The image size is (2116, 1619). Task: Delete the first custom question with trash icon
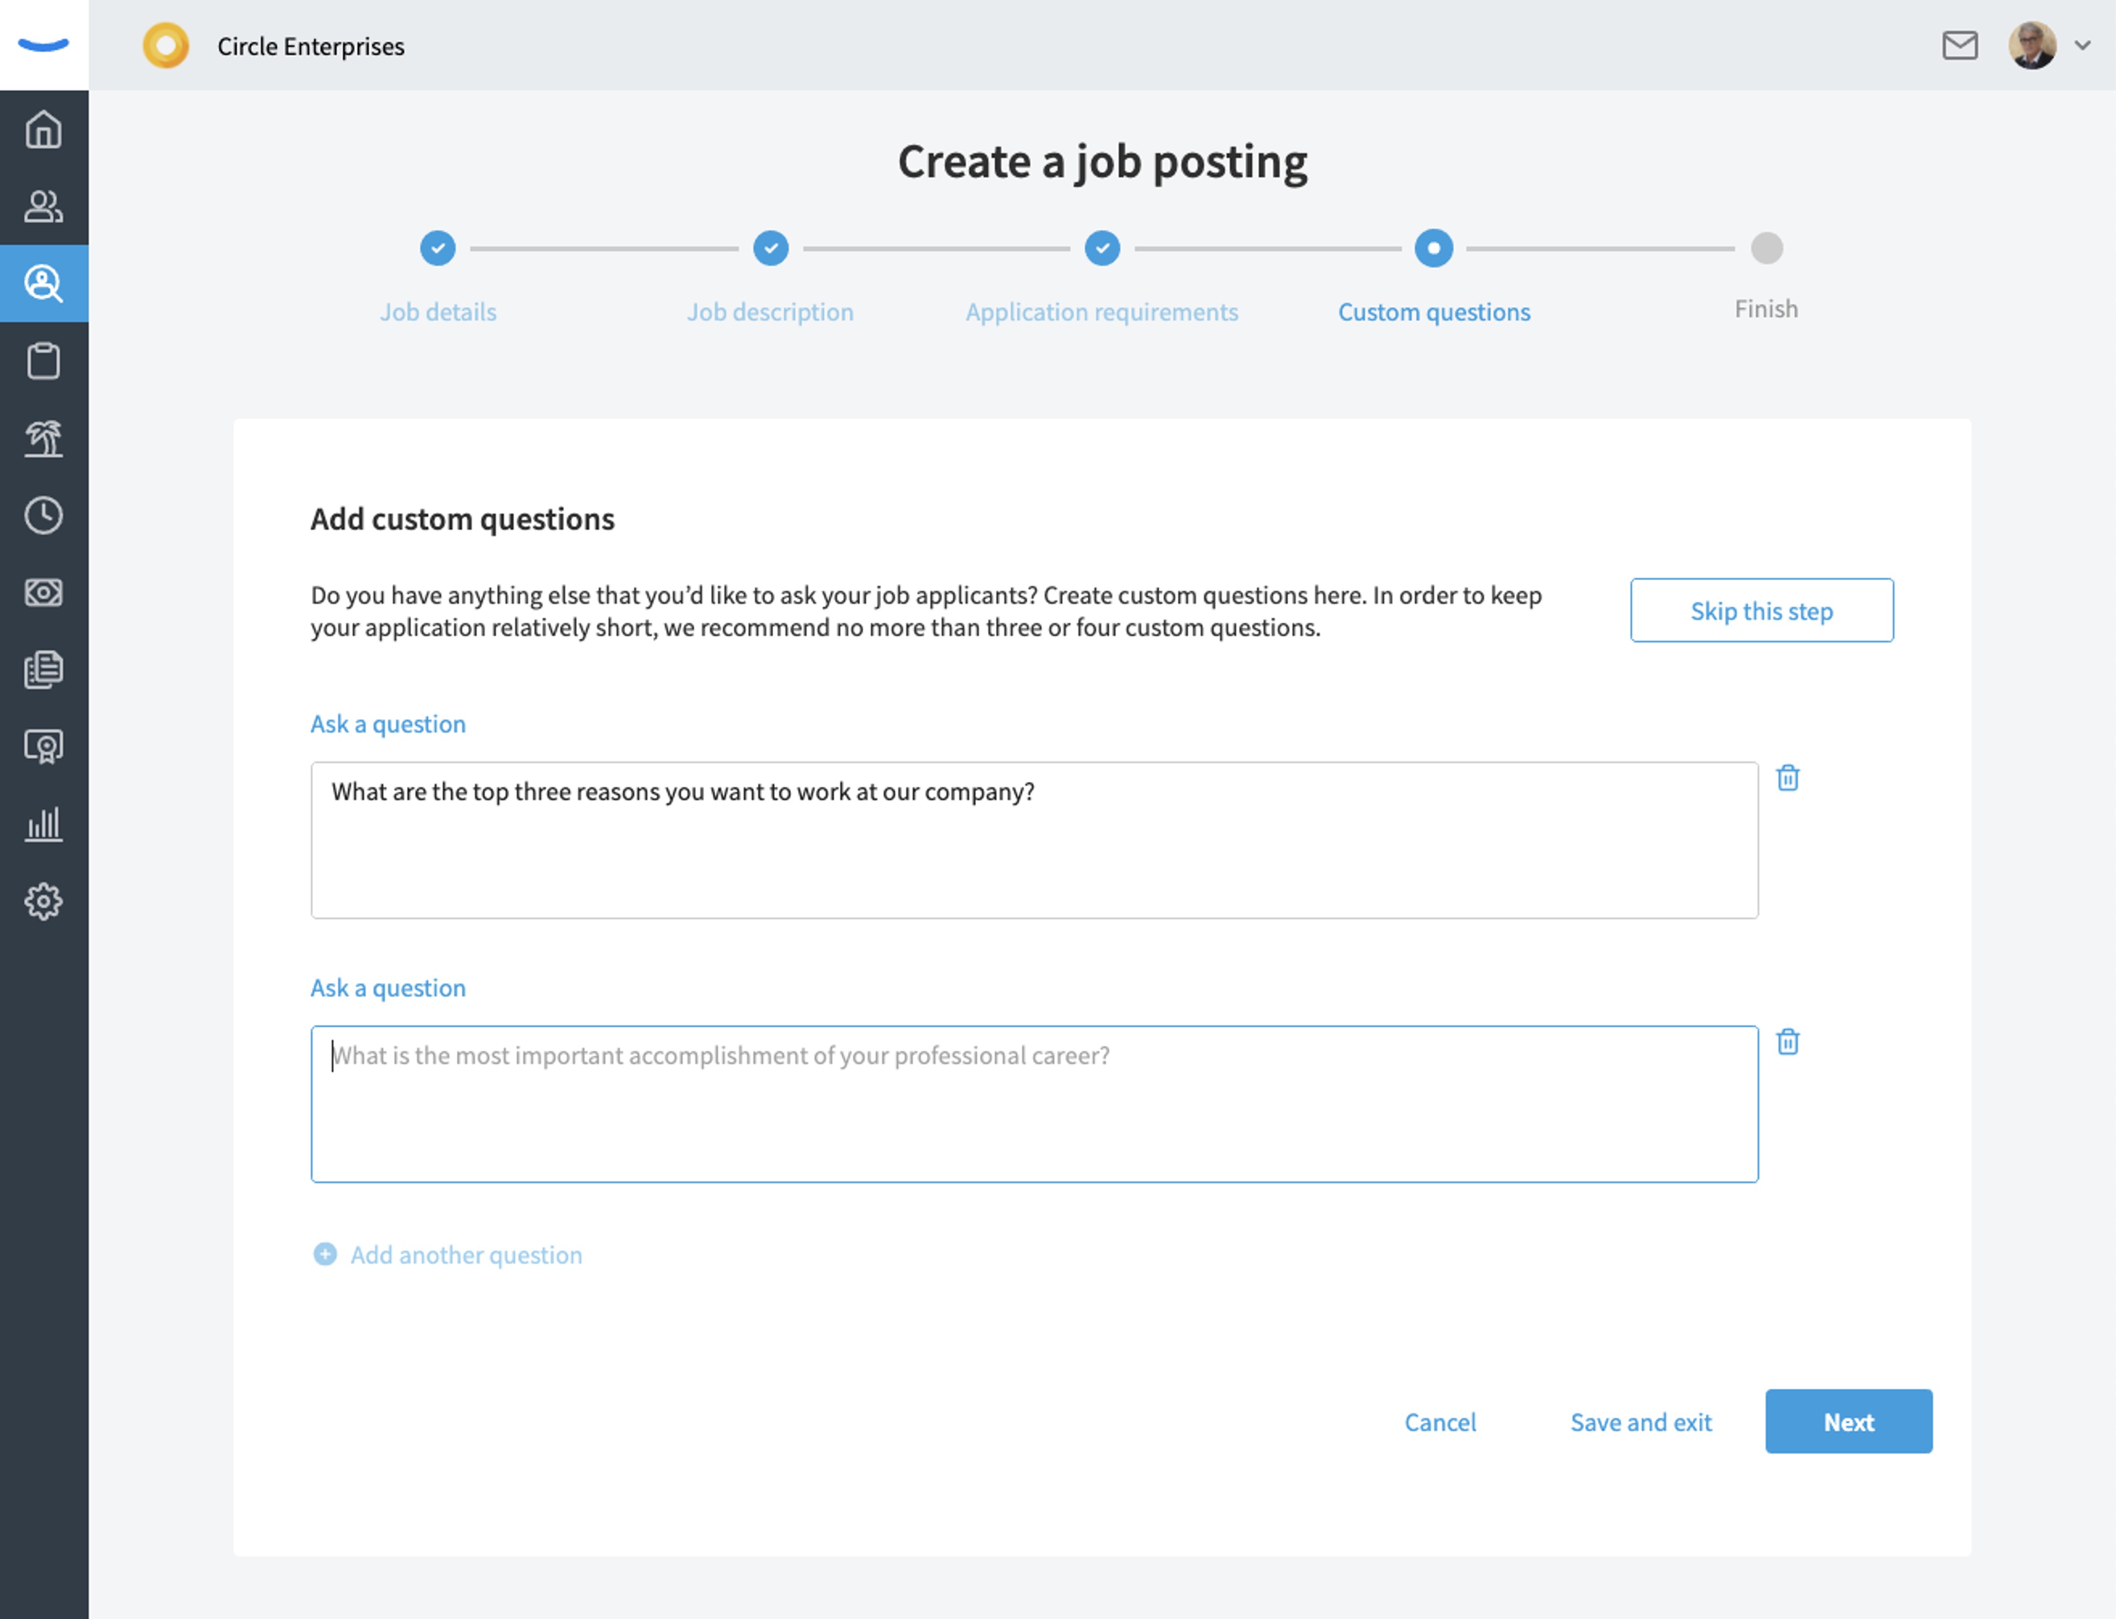click(1788, 778)
